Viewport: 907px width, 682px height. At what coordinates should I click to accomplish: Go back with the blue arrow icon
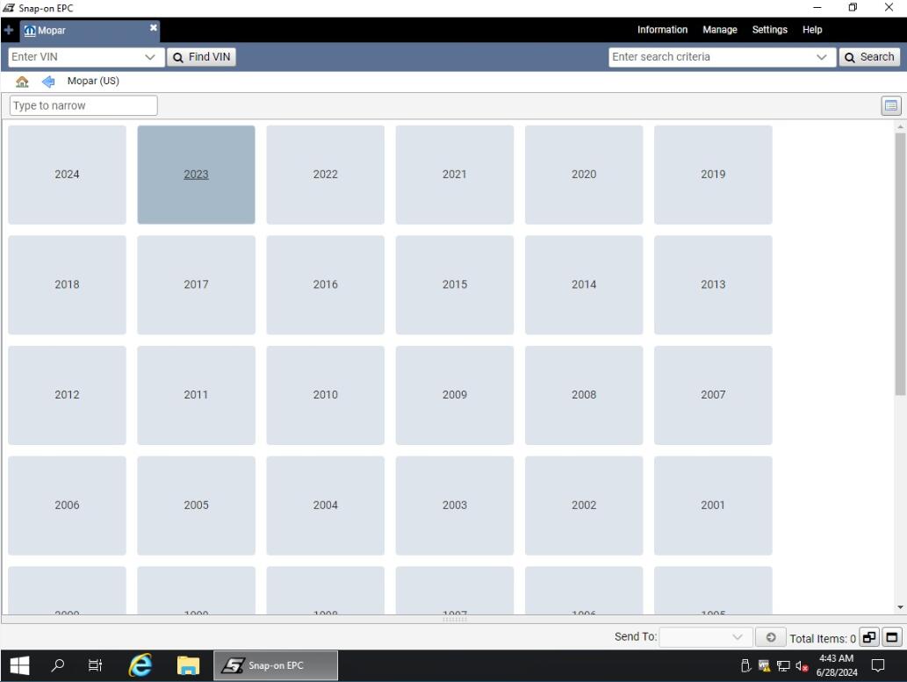[48, 82]
